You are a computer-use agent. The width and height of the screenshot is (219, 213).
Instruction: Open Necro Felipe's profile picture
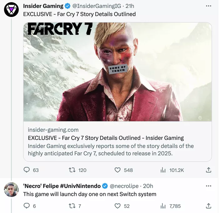point(11,190)
